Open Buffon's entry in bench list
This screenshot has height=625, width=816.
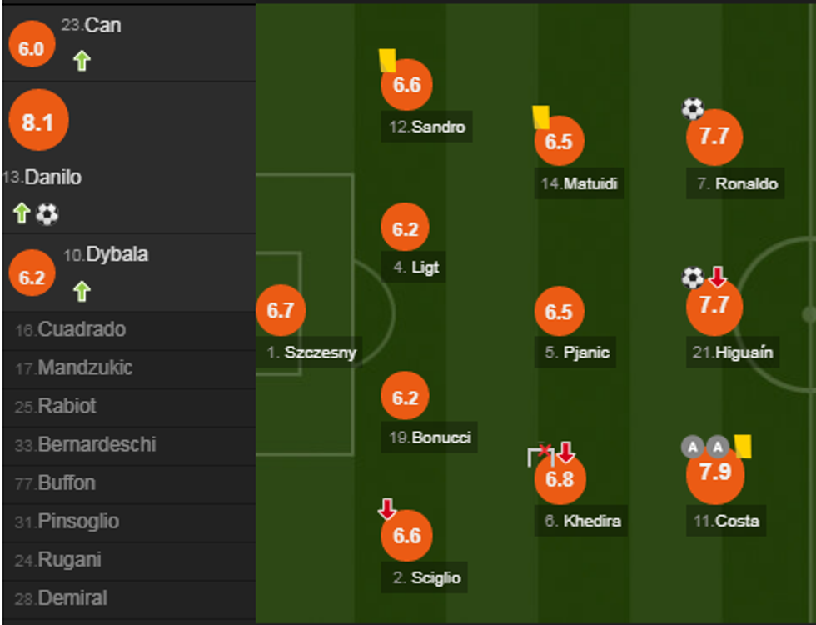tap(67, 483)
